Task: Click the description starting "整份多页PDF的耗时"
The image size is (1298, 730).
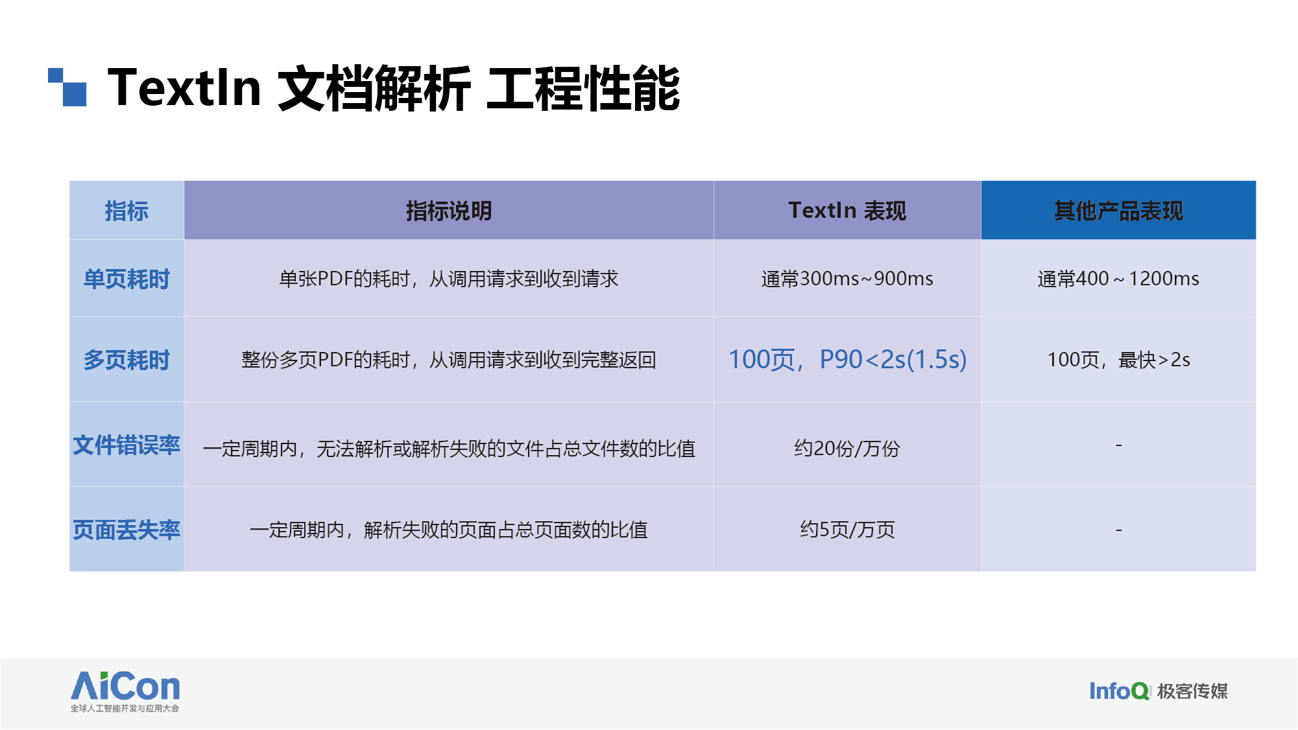Action: (449, 360)
